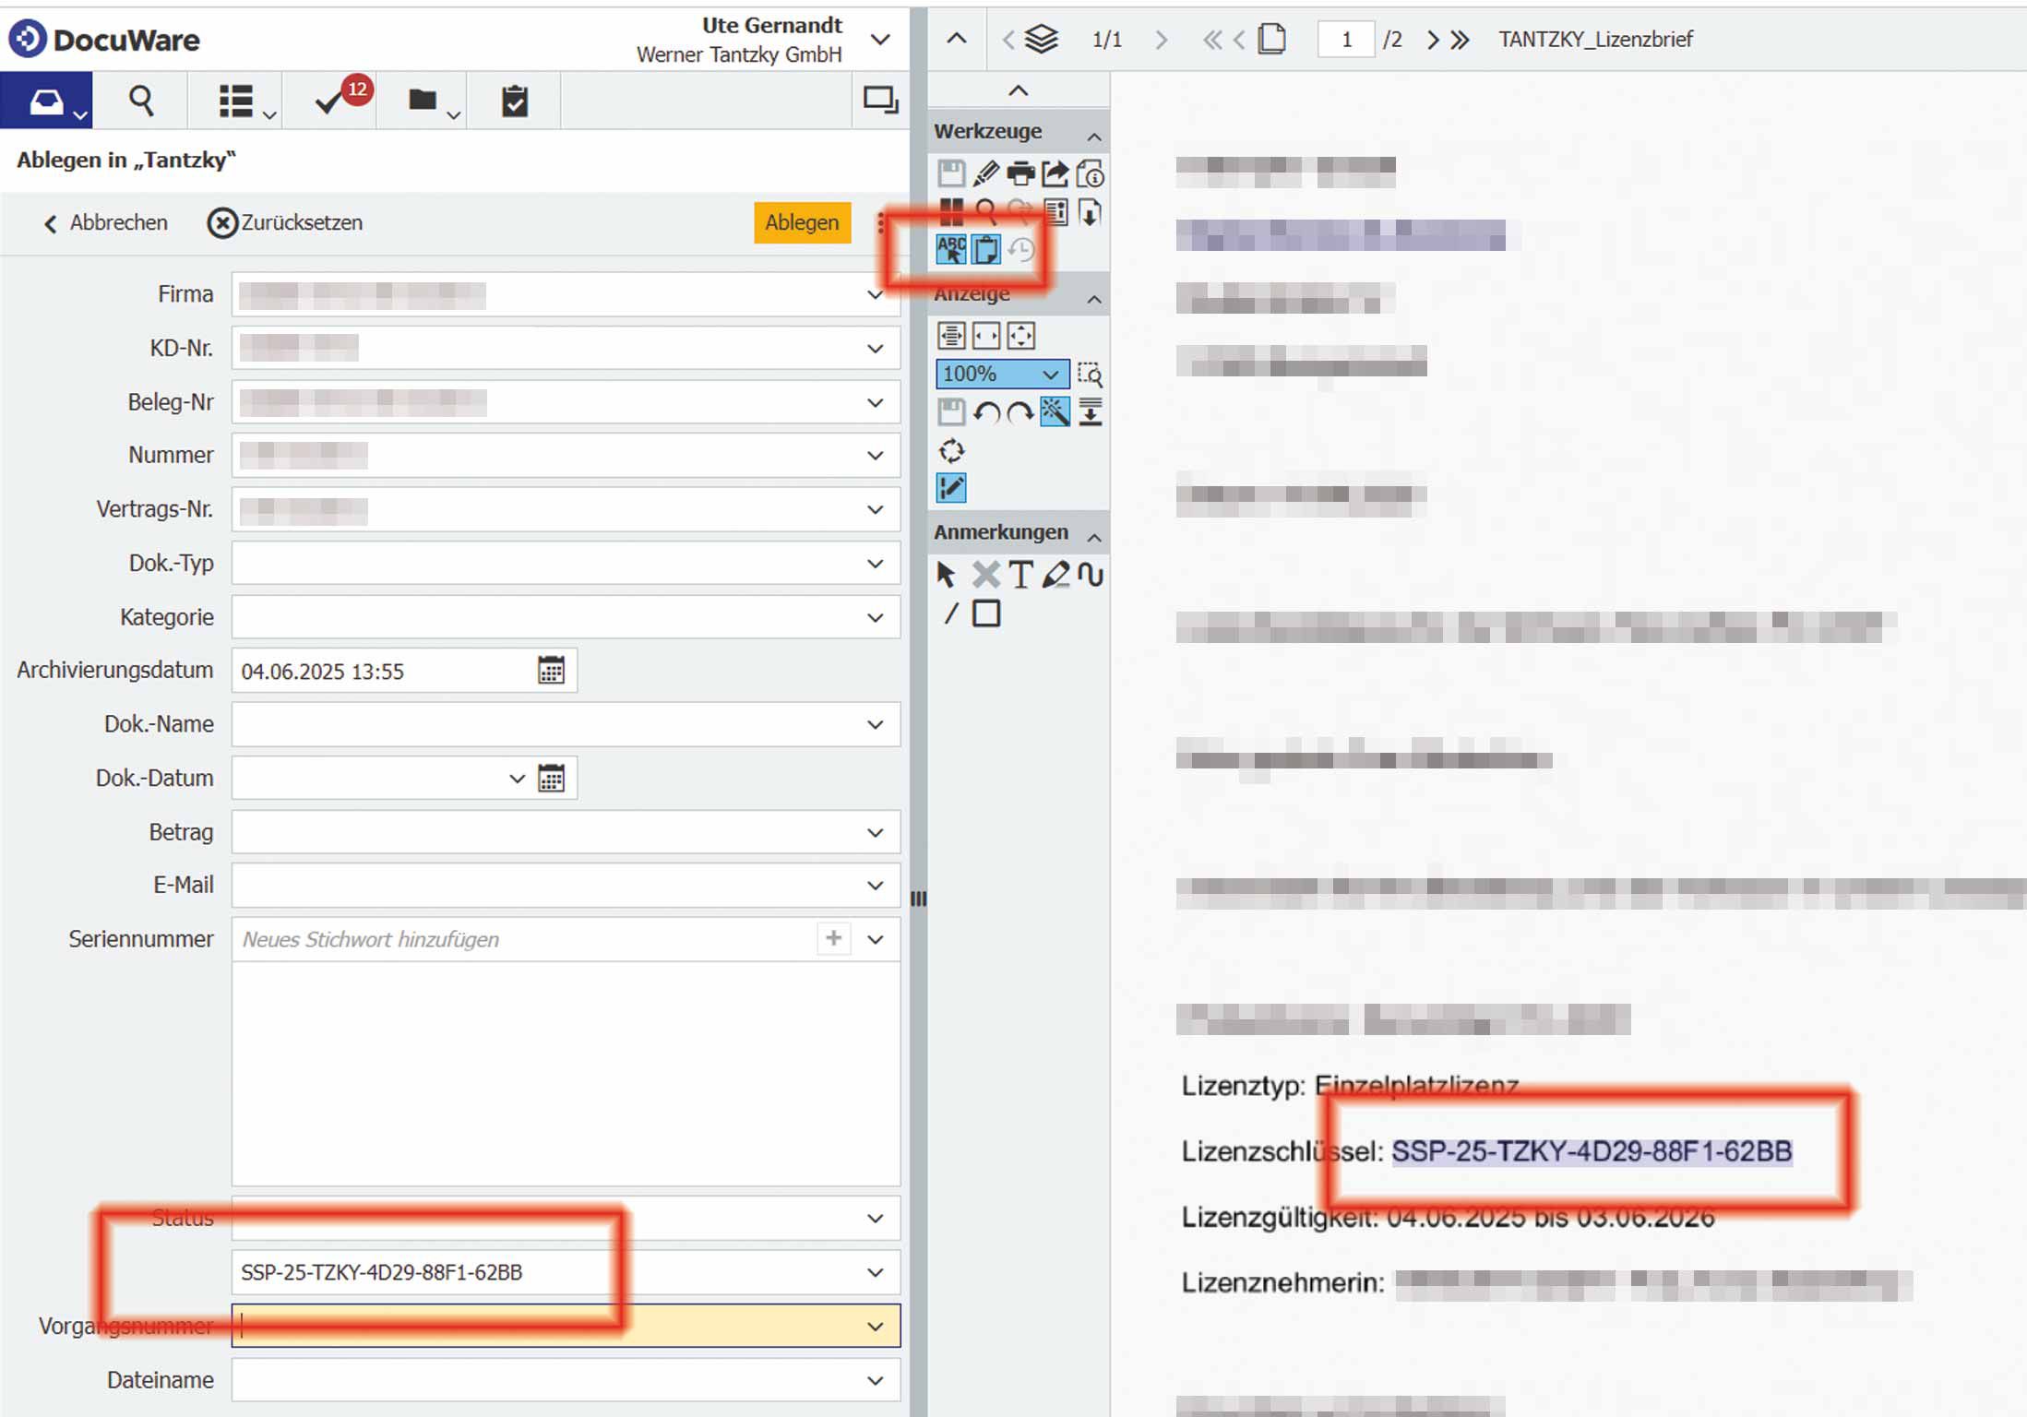Toggle the viewer window layout icon
The image size is (2027, 1417).
(x=880, y=100)
